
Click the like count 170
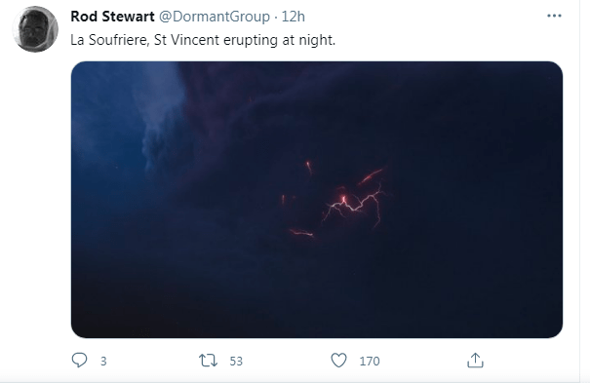click(x=370, y=362)
